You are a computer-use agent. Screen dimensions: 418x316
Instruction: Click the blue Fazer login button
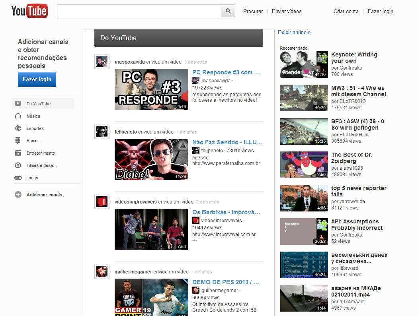(x=37, y=79)
